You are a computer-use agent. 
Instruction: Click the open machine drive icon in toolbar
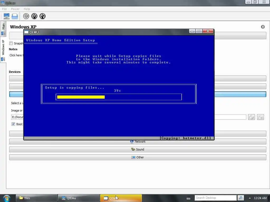pyautogui.click(x=15, y=16)
